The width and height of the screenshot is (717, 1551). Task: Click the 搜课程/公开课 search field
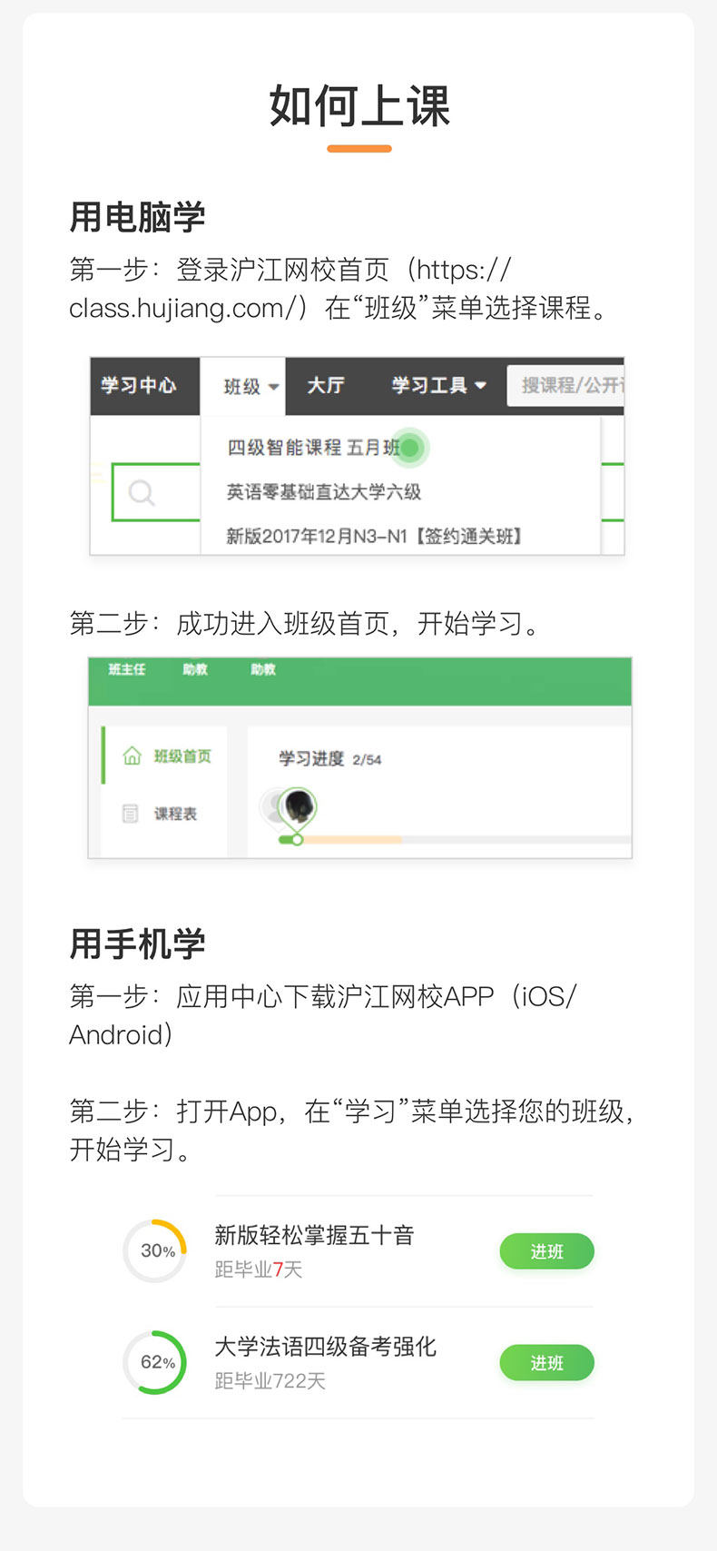click(x=565, y=385)
